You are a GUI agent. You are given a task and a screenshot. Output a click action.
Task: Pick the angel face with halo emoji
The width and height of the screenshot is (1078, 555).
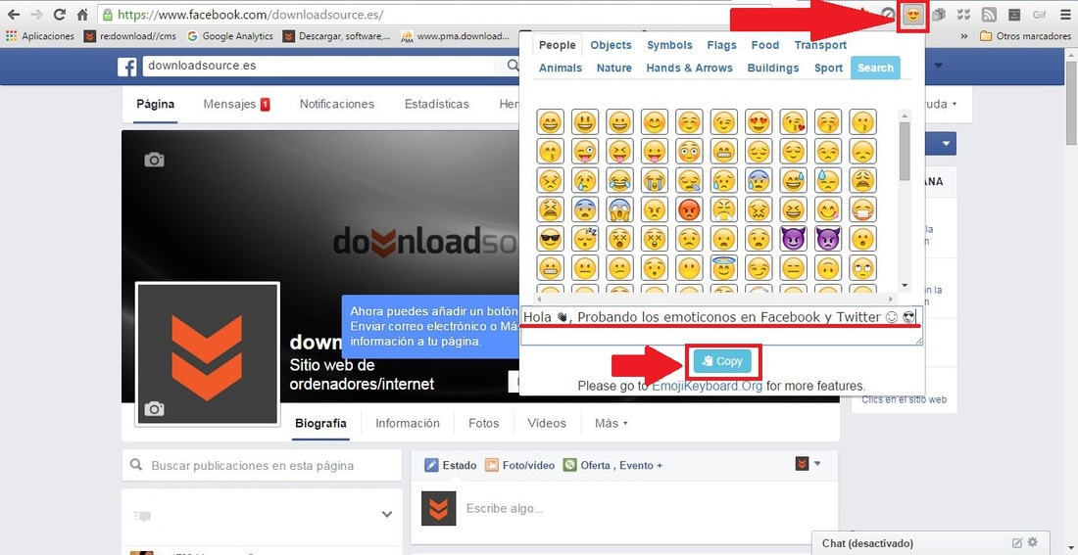[724, 268]
